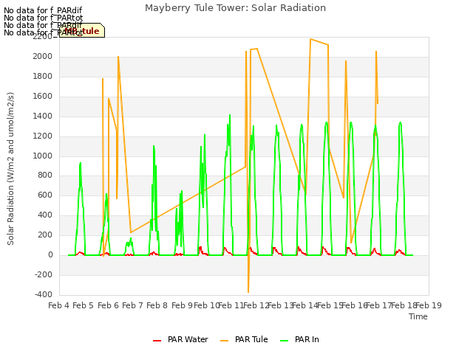
Task: Click the 1800 y-axis tick label
Action: [43, 76]
